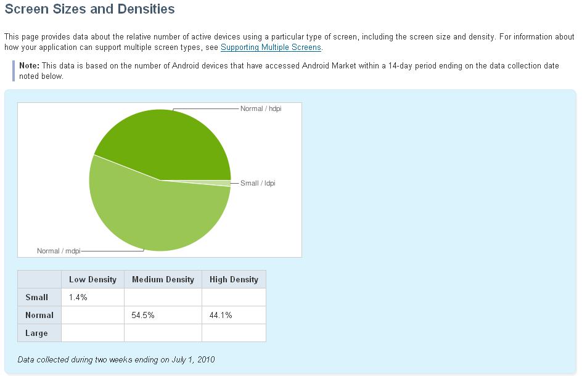Click the Normal / mdpi pie slice
The width and height of the screenshot is (582, 376).
156,215
